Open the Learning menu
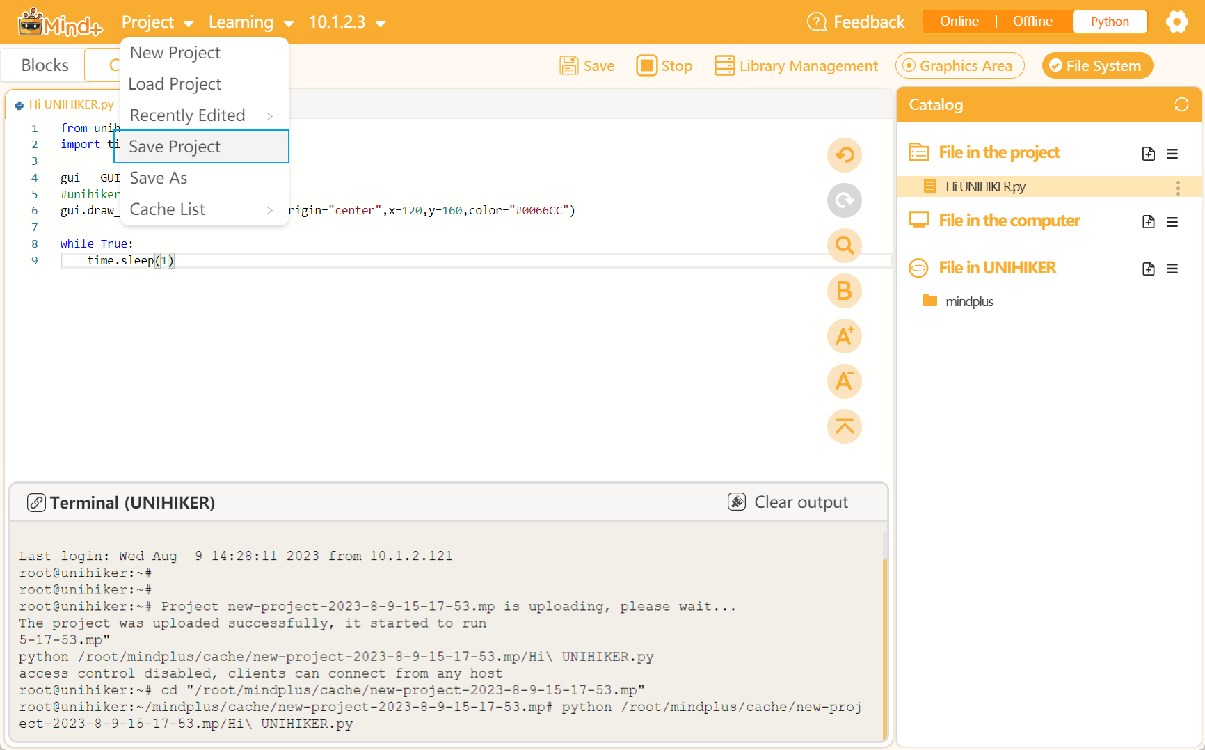Viewport: 1205px width, 750px height. 240,22
